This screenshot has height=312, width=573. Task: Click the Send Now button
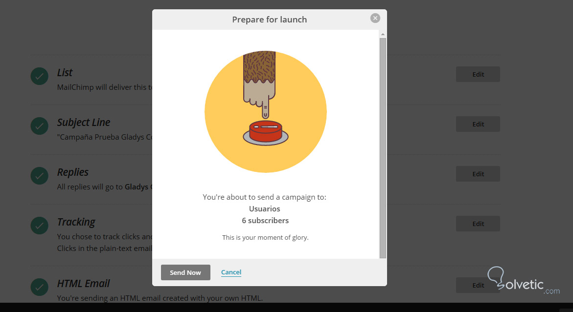pos(185,272)
